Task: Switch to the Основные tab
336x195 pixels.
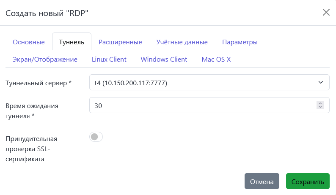Action: [29, 42]
